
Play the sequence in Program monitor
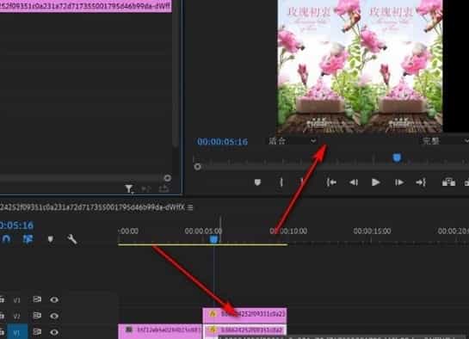coord(376,182)
